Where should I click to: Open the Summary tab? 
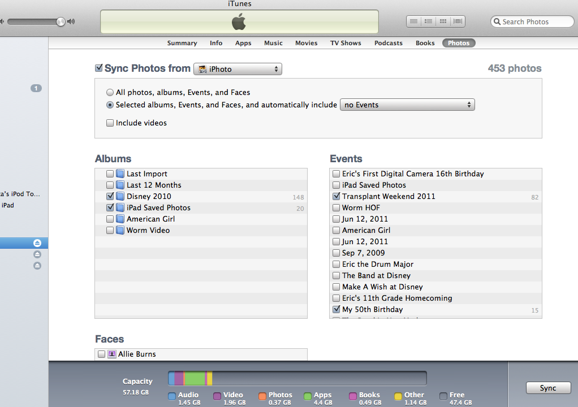pos(182,43)
